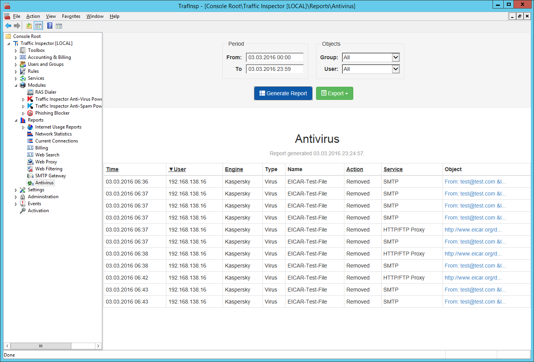
Task: Click the Back arrow toolbar icon
Action: (x=8, y=26)
